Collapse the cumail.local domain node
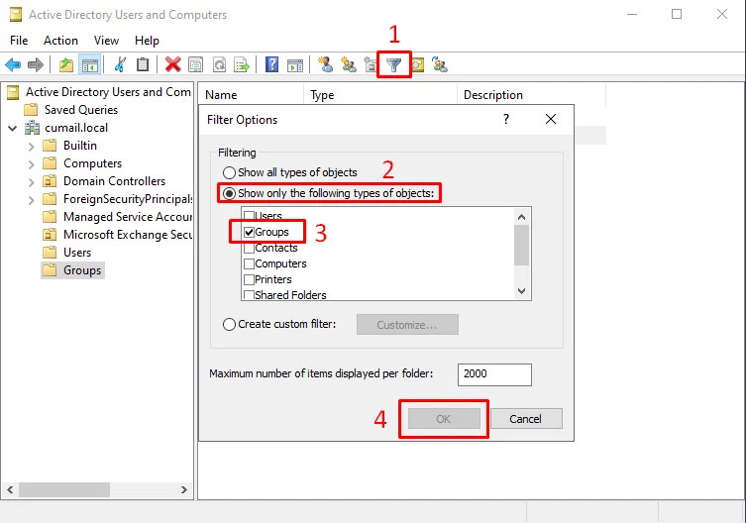Viewport: 746px width, 523px height. click(x=13, y=128)
